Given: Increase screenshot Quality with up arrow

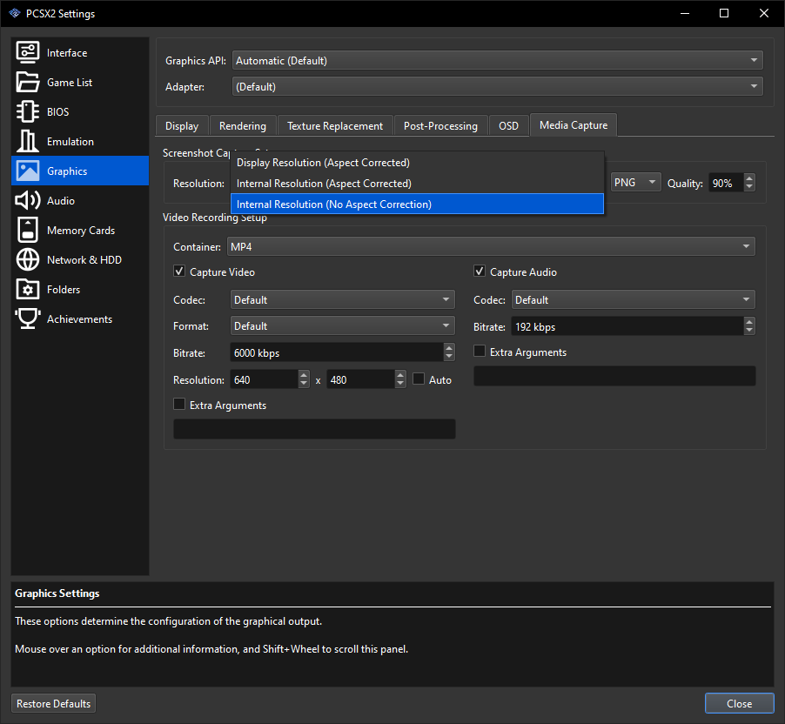Looking at the screenshot, I should [749, 178].
